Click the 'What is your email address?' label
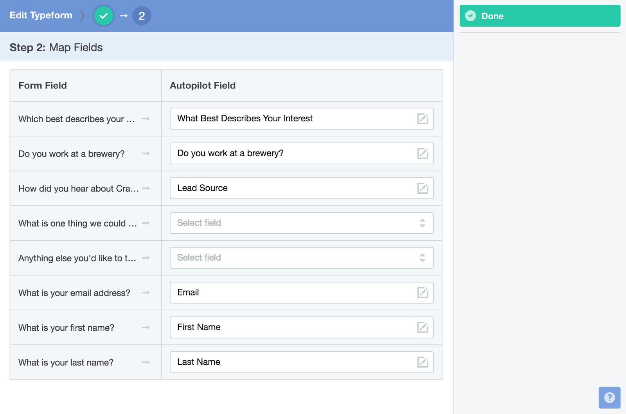The height and width of the screenshot is (414, 626). (74, 293)
